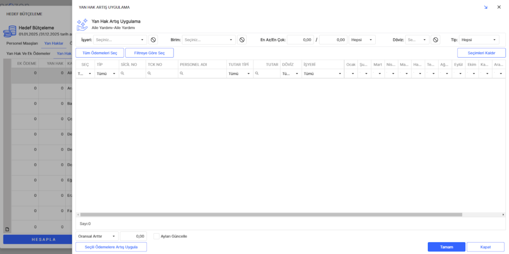Open the Ocak column filter dropdown

[x=350, y=73]
